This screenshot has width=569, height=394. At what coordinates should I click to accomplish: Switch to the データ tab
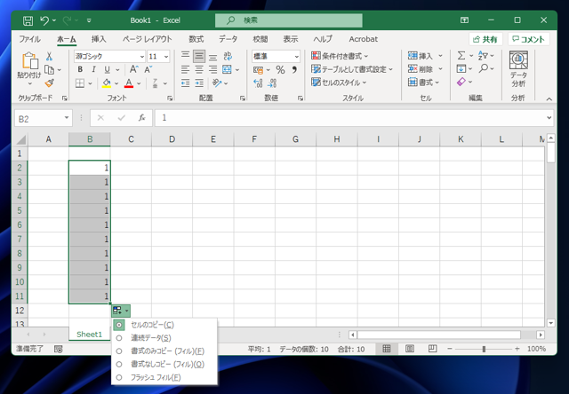(228, 39)
